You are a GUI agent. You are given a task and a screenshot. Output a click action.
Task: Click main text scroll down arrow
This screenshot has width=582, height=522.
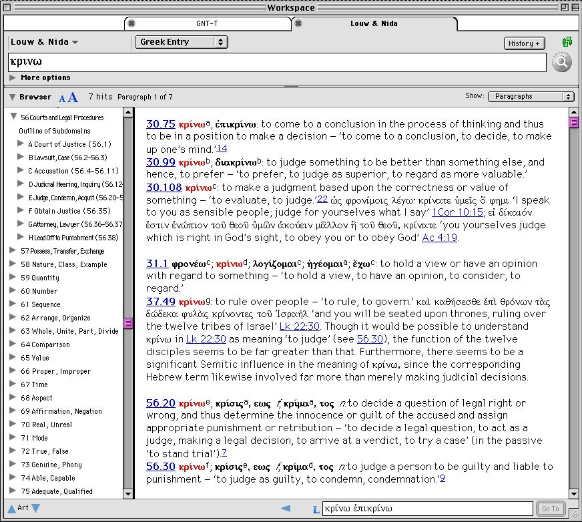[573, 493]
